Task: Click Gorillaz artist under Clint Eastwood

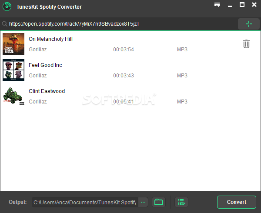Action: 38,102
